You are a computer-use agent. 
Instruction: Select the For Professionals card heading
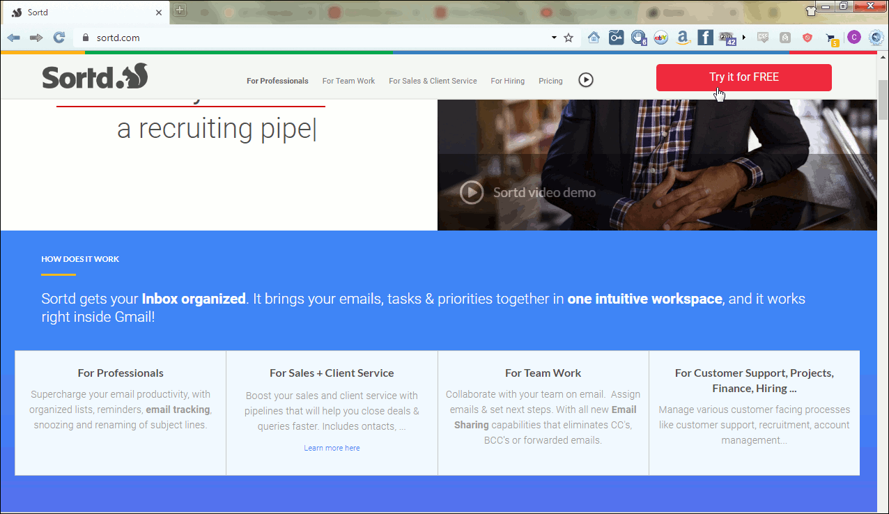121,373
